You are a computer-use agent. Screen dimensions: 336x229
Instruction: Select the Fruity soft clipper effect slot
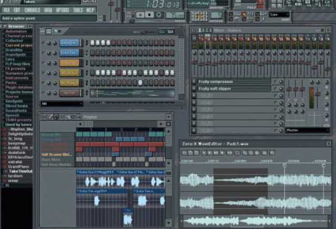tap(234, 88)
